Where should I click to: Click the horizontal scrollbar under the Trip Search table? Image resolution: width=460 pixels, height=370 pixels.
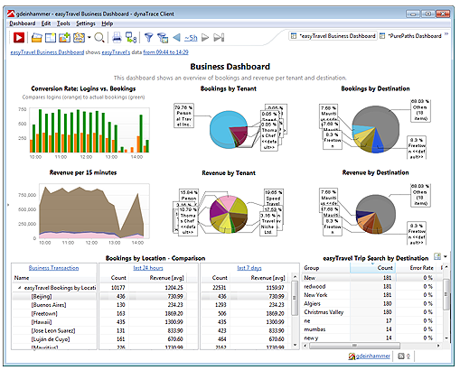click(354, 346)
